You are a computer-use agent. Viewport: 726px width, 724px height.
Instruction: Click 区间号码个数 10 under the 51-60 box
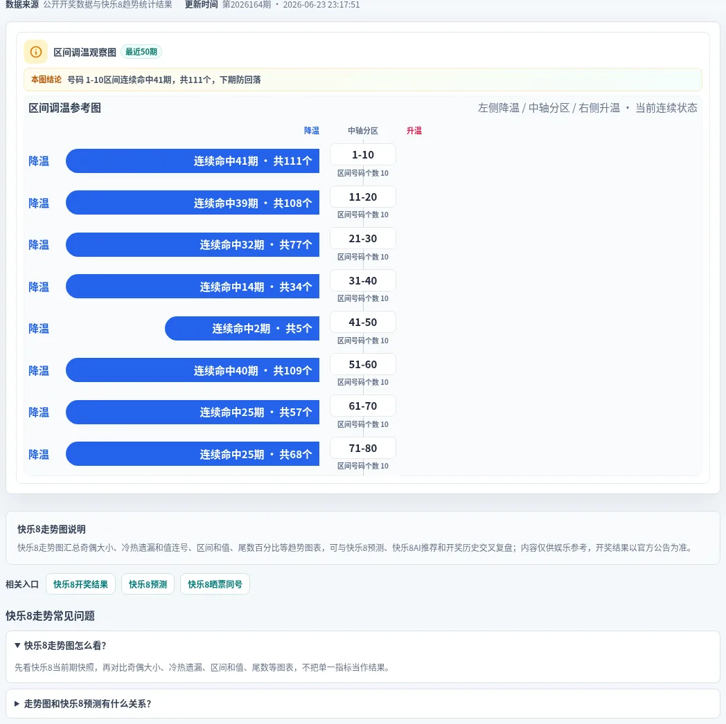click(x=363, y=382)
